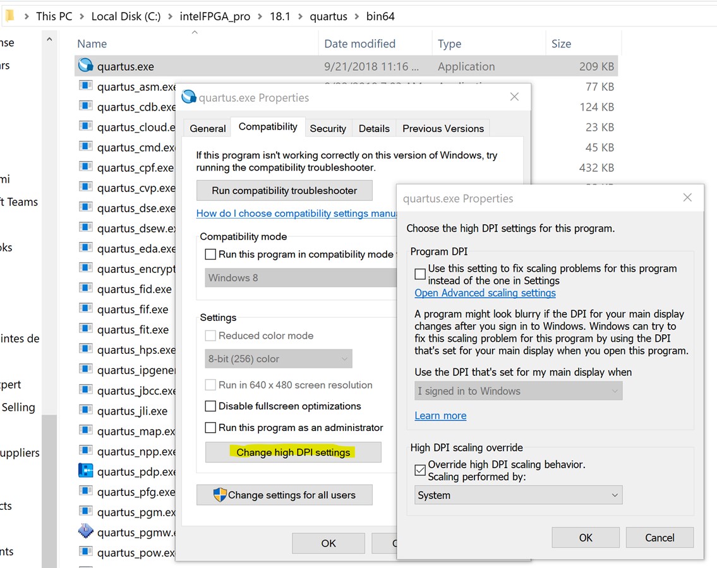
Task: Uncheck Override high DPI scaling behavior
Action: click(420, 470)
